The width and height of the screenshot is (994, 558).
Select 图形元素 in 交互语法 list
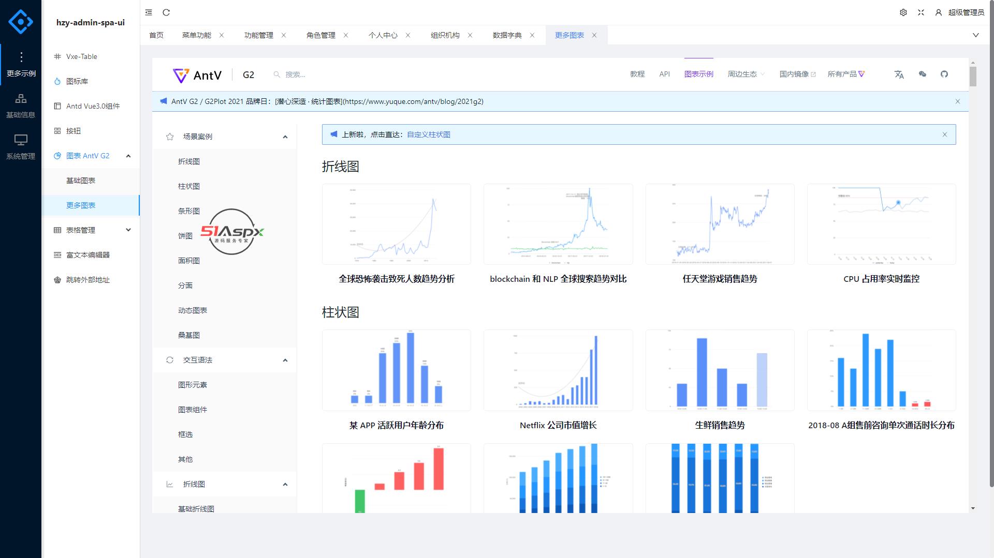click(193, 385)
